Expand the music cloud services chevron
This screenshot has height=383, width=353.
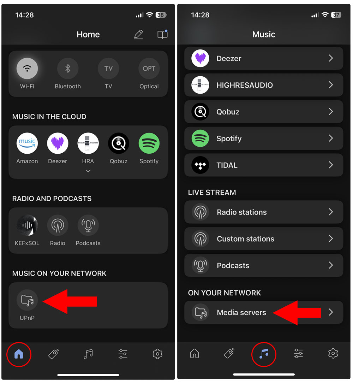(x=88, y=171)
